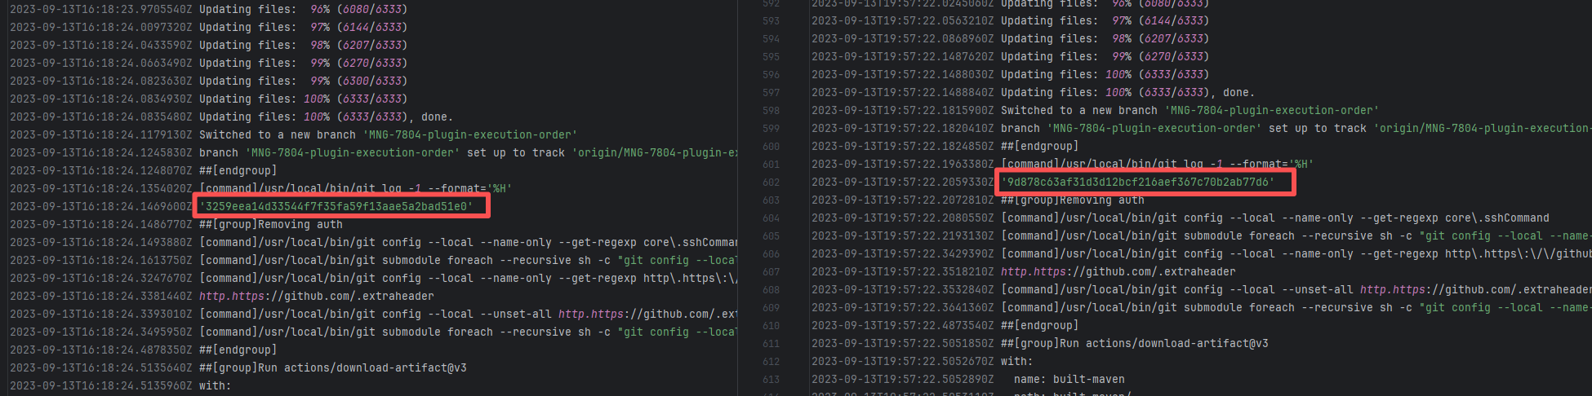
Task: Expand 'Run actions/download-artifact@v3' group on line 611
Action: [x=1134, y=344]
